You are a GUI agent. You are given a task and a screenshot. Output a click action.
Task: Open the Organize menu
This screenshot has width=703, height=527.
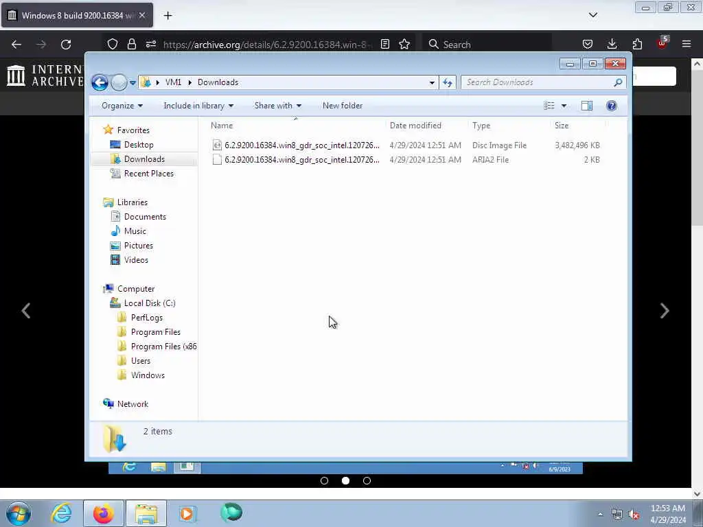tap(122, 106)
